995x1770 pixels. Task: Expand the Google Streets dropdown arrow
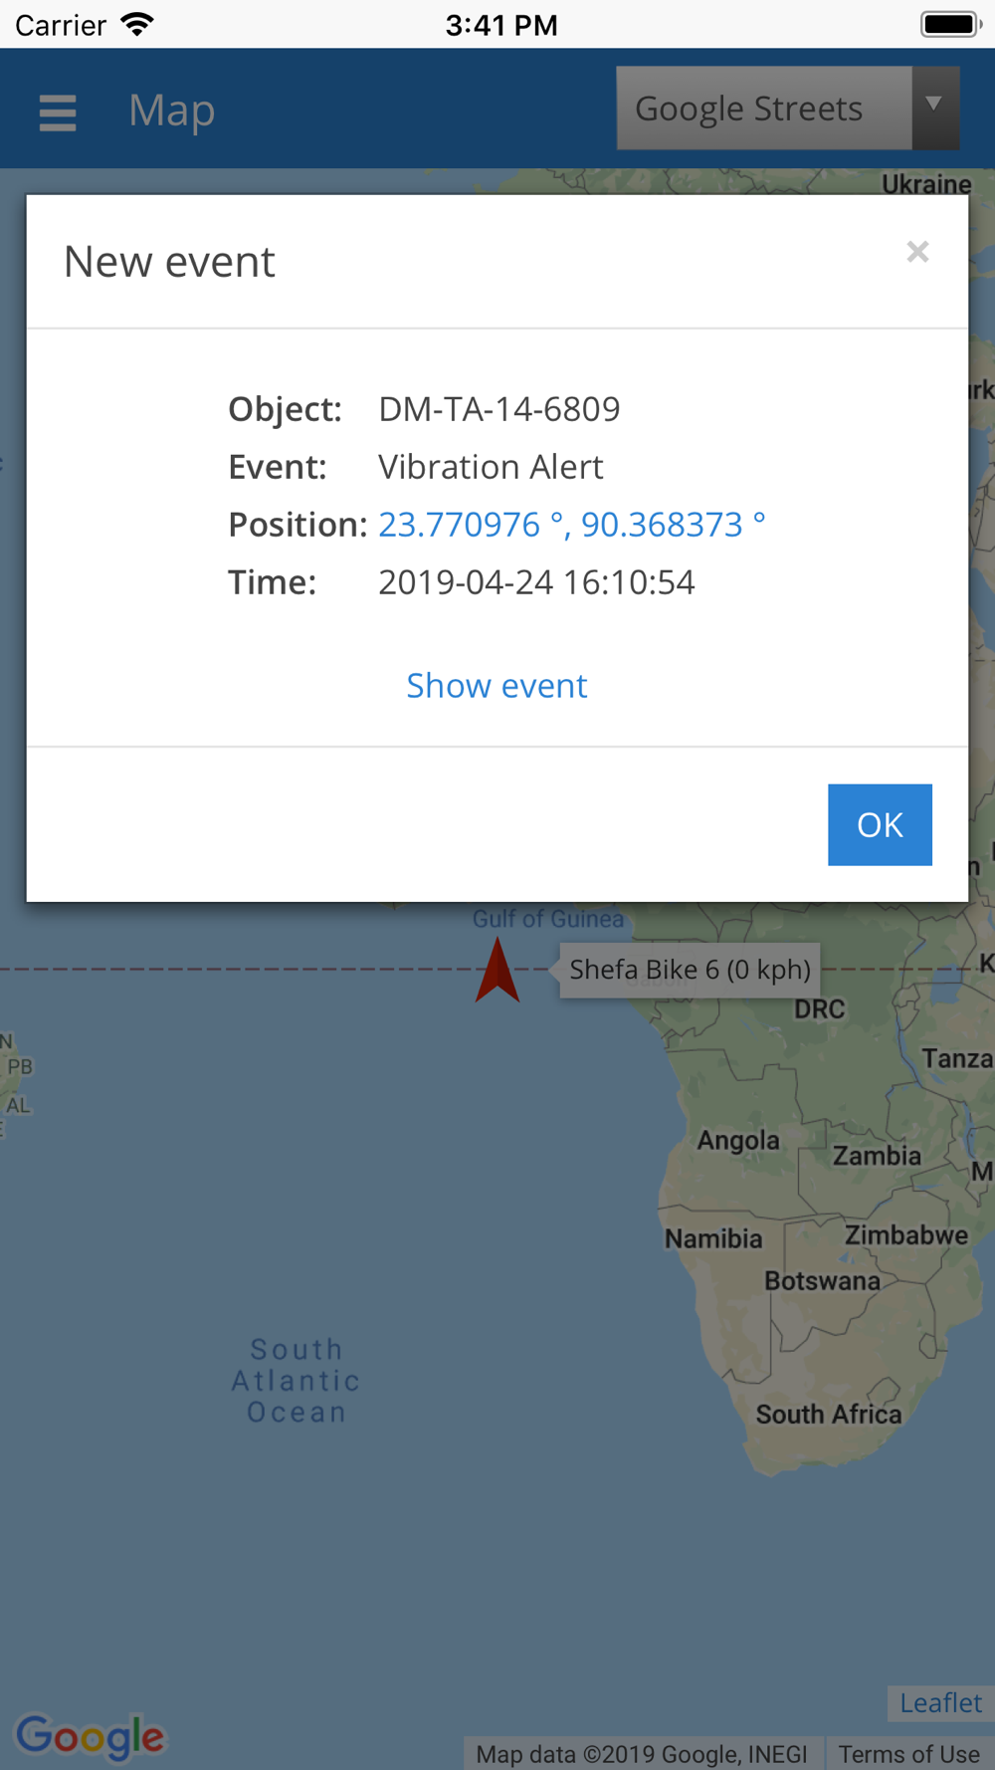(x=934, y=108)
